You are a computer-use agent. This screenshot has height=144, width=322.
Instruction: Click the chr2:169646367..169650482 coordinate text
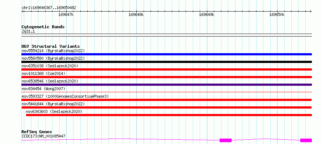[x=49, y=8]
